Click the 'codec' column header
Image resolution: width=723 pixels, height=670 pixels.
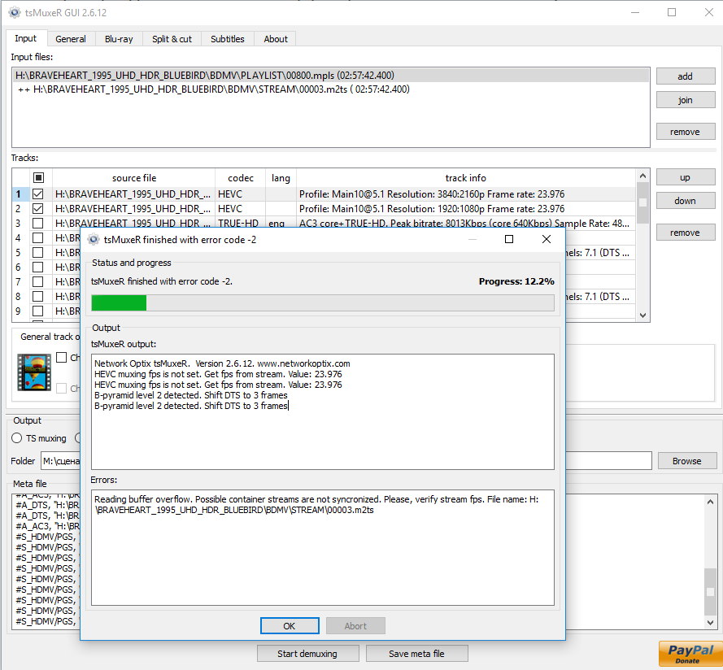pyautogui.click(x=240, y=178)
